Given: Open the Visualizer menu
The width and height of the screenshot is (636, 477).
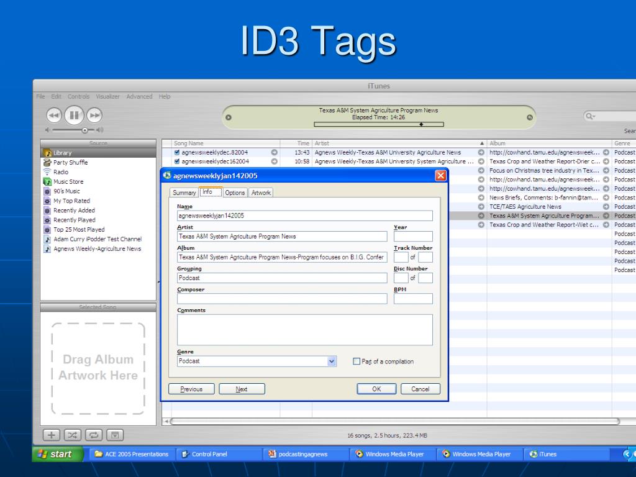Looking at the screenshot, I should (107, 96).
